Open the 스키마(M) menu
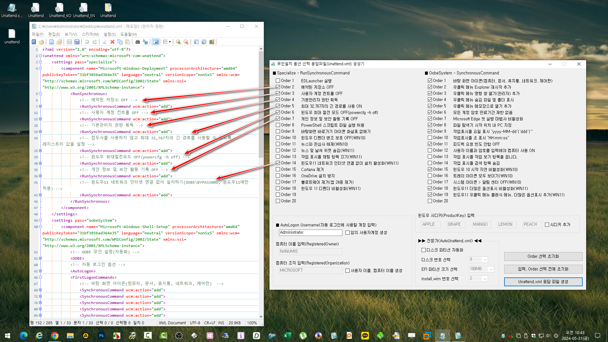The height and width of the screenshot is (342, 608). coord(90,34)
